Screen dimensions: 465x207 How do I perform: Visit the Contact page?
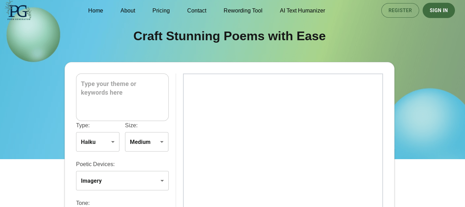[197, 10]
